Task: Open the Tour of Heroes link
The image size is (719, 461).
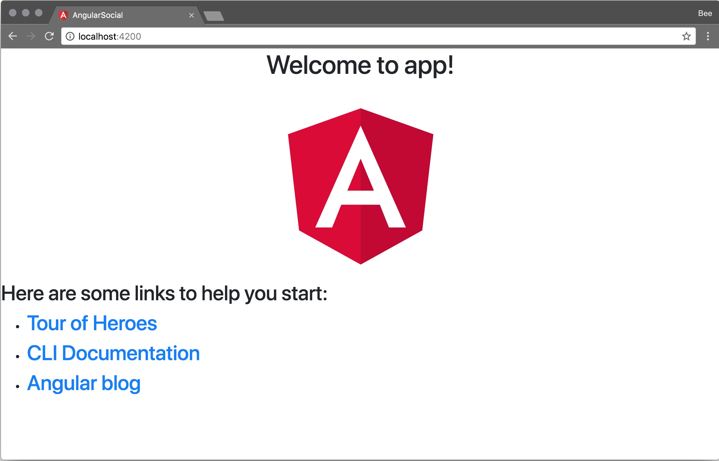Action: pyautogui.click(x=92, y=323)
